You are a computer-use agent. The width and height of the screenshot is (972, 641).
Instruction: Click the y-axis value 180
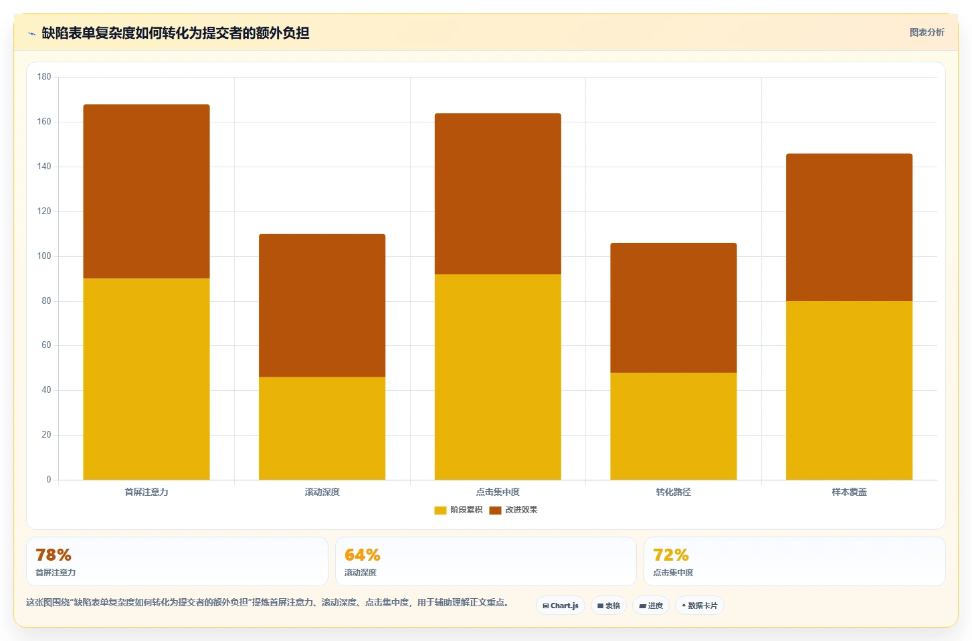44,77
